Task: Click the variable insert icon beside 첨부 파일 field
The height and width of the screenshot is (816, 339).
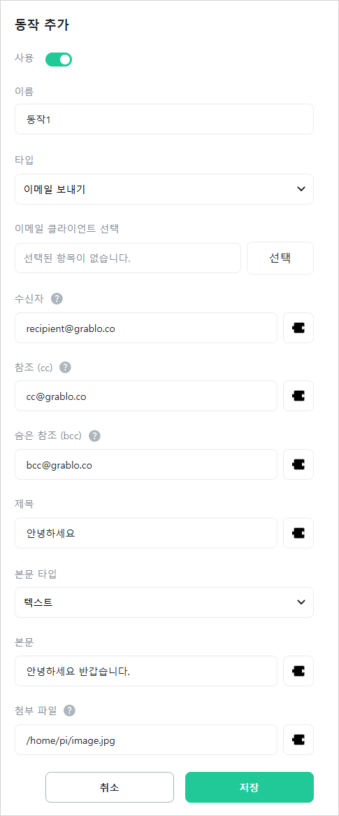Action: point(298,740)
